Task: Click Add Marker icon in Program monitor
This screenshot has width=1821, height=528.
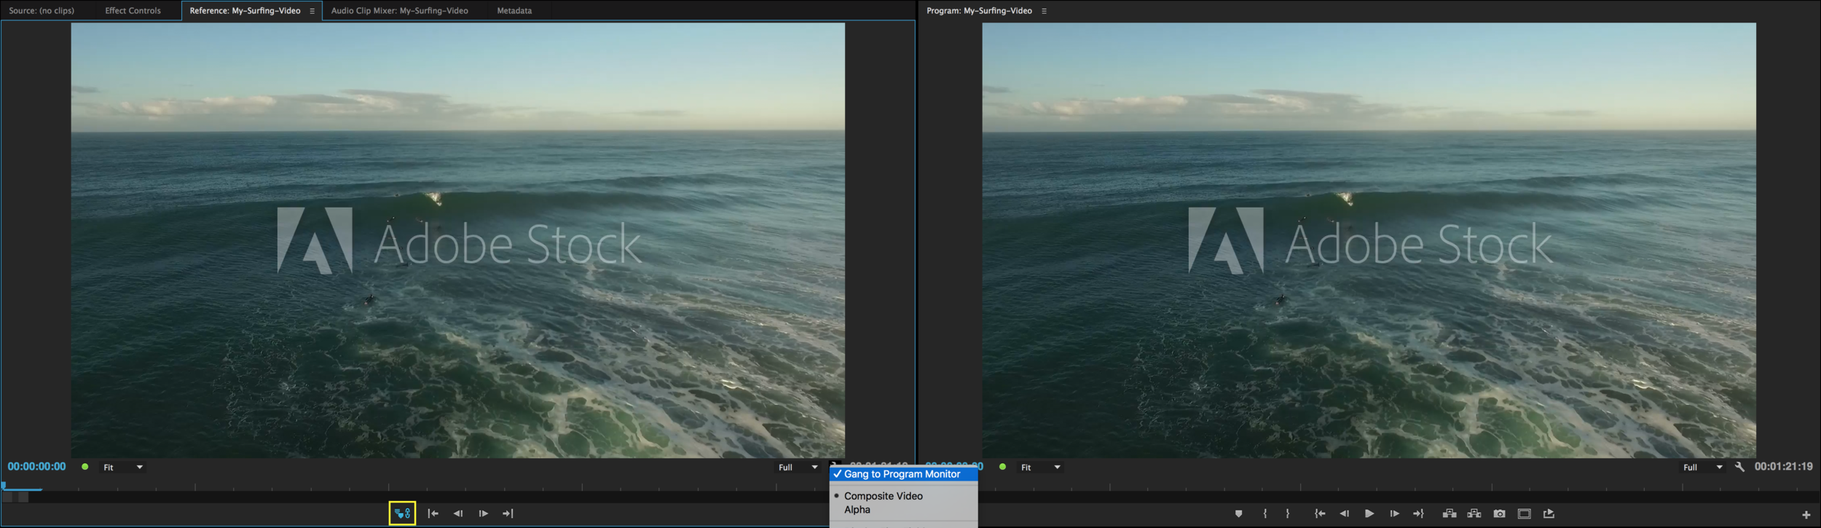Action: point(1238,513)
